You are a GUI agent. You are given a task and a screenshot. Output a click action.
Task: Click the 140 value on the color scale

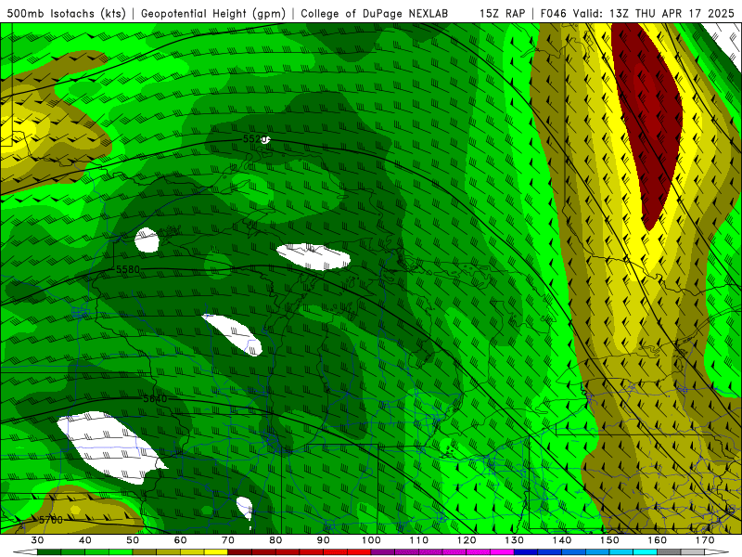coord(562,540)
